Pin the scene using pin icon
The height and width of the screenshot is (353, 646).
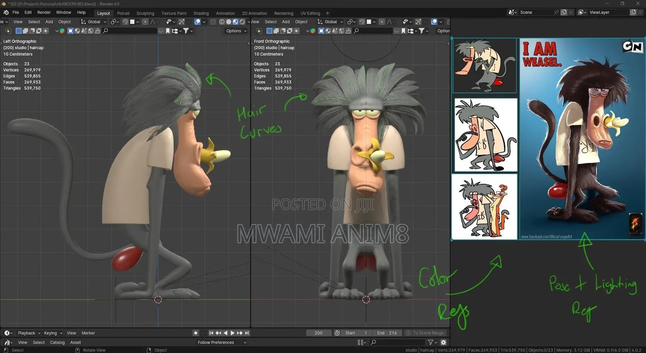pos(556,13)
